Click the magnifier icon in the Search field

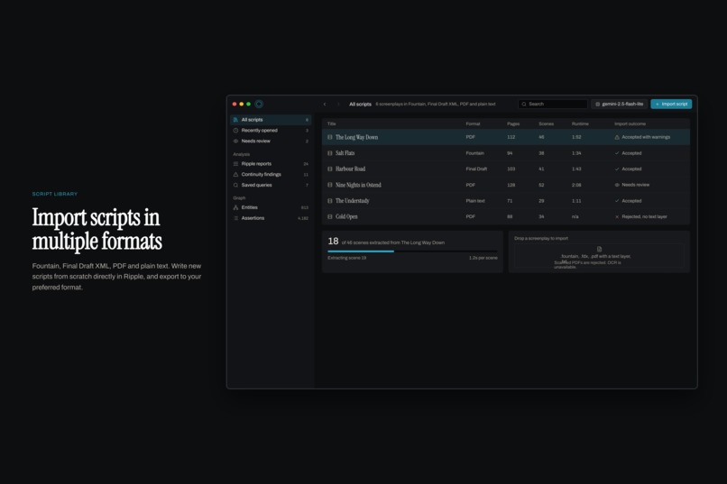point(524,105)
